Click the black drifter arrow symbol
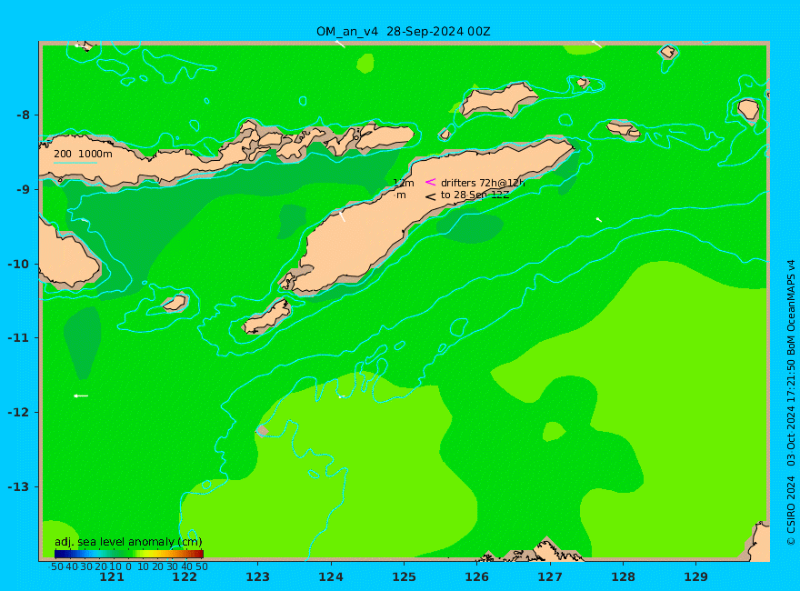This screenshot has width=800, height=591. click(431, 196)
